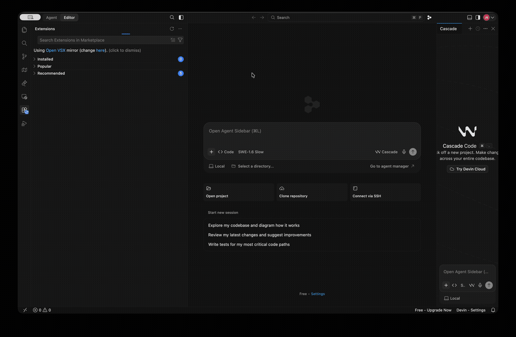Toggle the bottom panel layout button
The height and width of the screenshot is (337, 516).
pyautogui.click(x=470, y=18)
